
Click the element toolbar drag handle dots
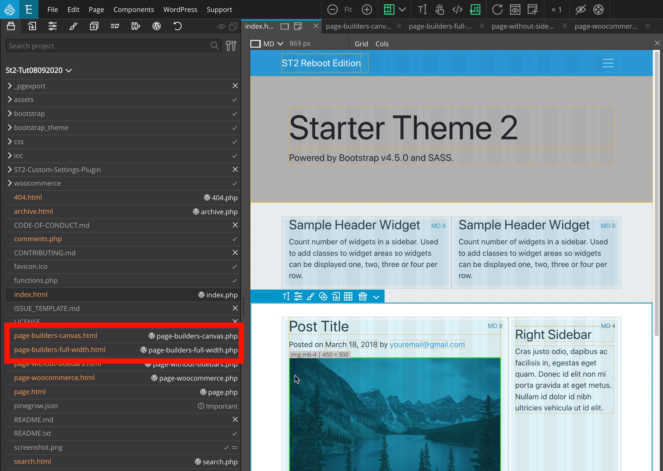pos(264,296)
